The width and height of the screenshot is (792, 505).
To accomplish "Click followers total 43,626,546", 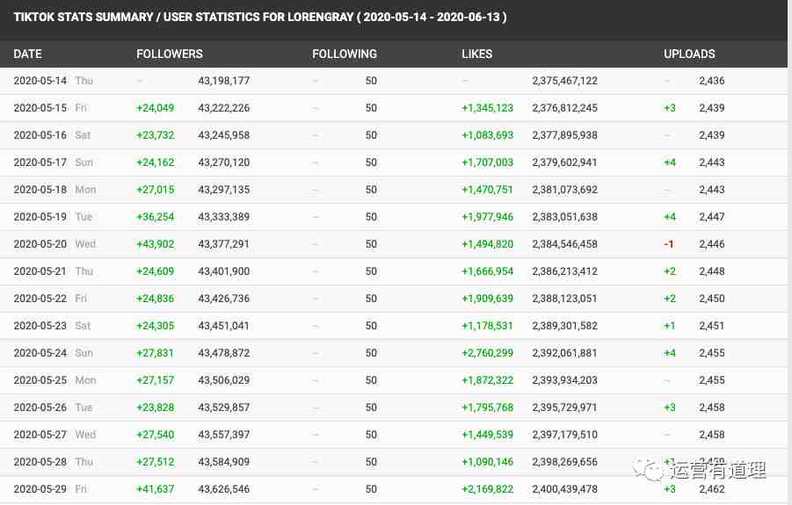I will [224, 489].
